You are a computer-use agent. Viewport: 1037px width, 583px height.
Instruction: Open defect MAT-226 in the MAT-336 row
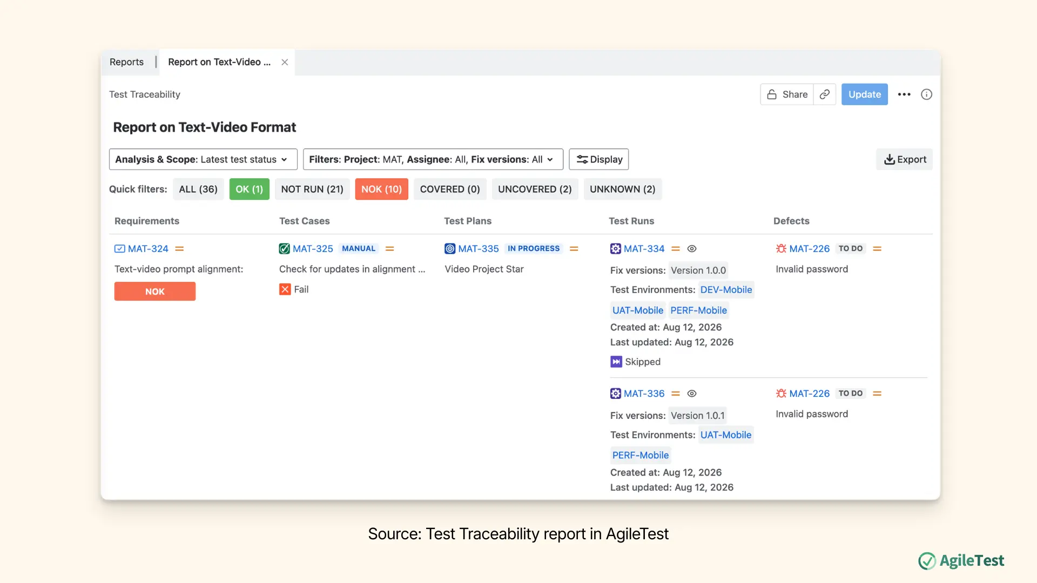coord(809,394)
